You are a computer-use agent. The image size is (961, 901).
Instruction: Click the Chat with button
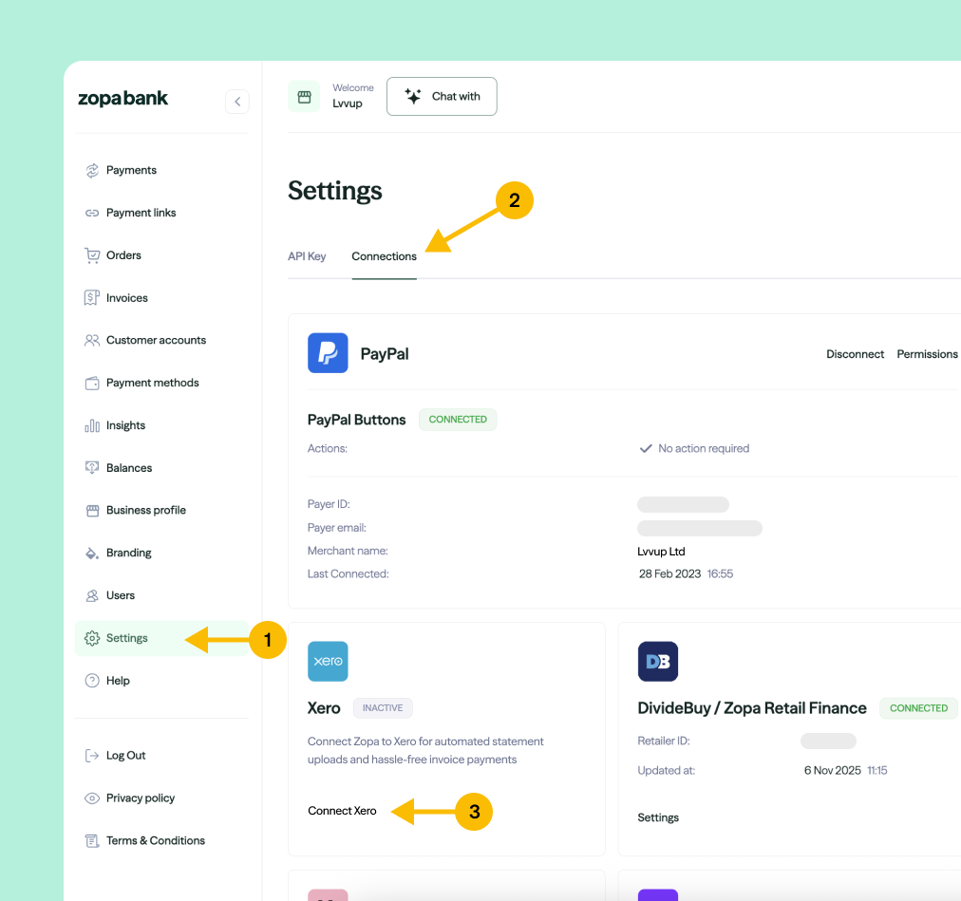[x=442, y=96]
